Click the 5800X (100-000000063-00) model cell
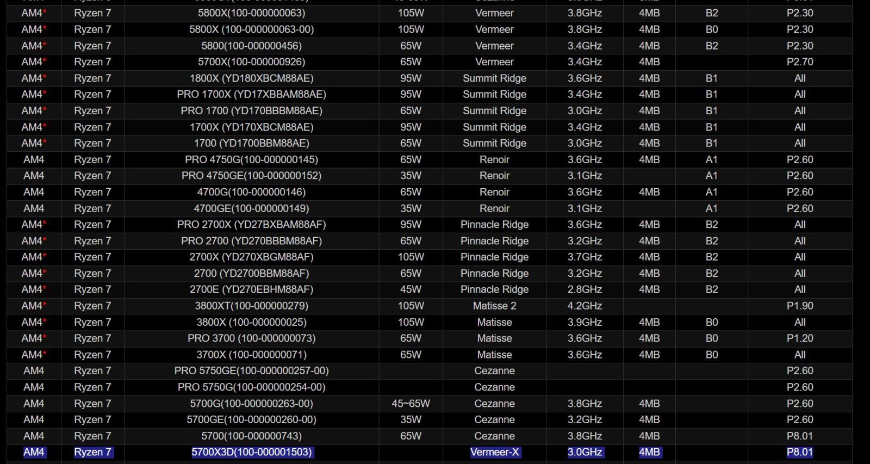This screenshot has width=870, height=464. [x=251, y=29]
